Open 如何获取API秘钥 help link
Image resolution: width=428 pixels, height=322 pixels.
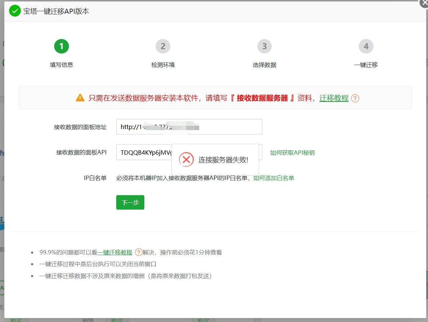[x=292, y=153]
